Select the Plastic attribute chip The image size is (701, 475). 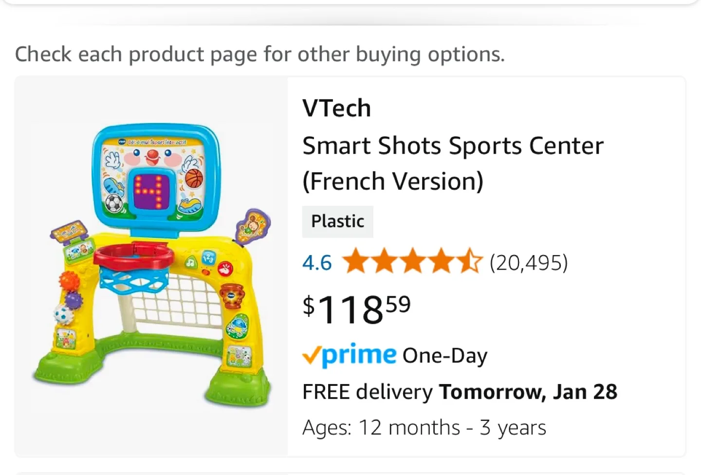(337, 221)
